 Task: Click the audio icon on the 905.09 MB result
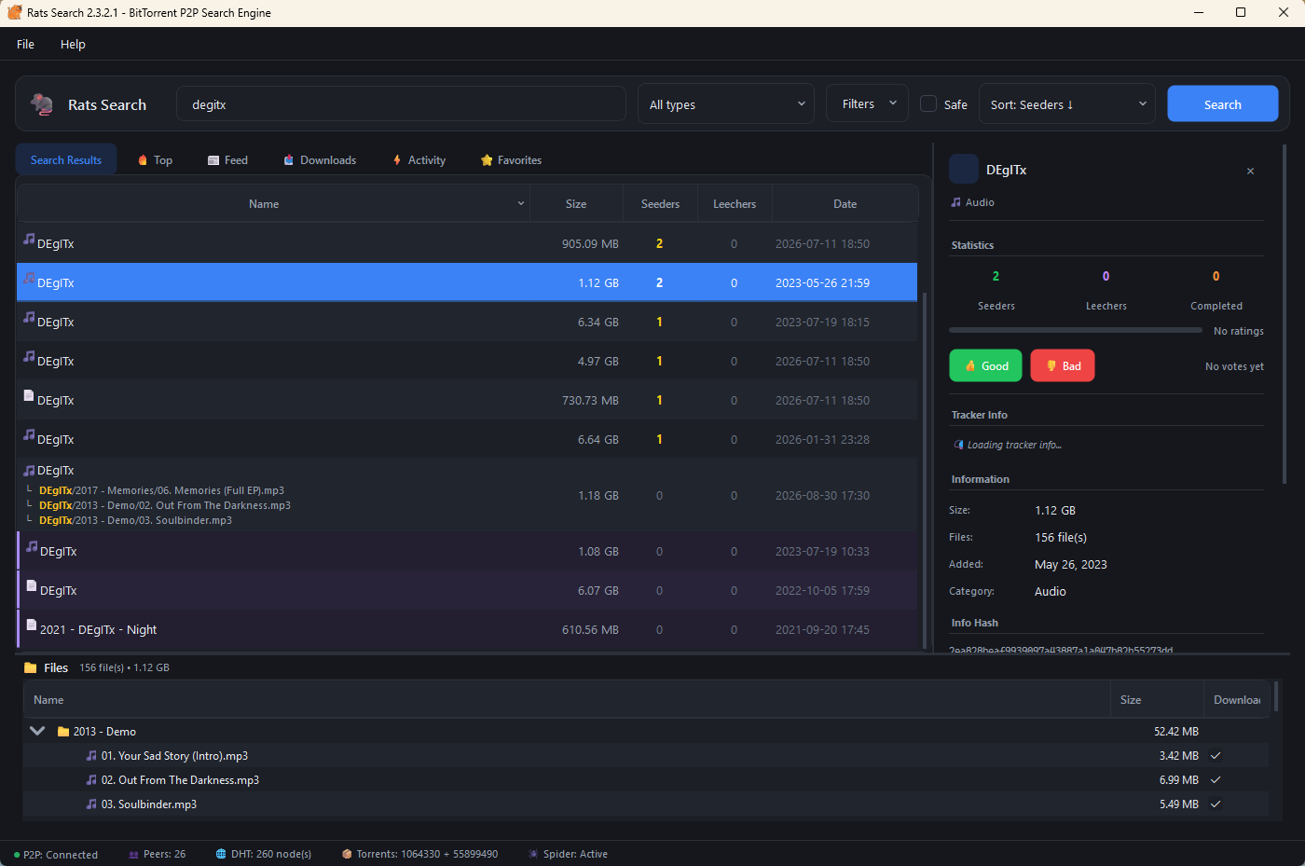click(x=29, y=240)
